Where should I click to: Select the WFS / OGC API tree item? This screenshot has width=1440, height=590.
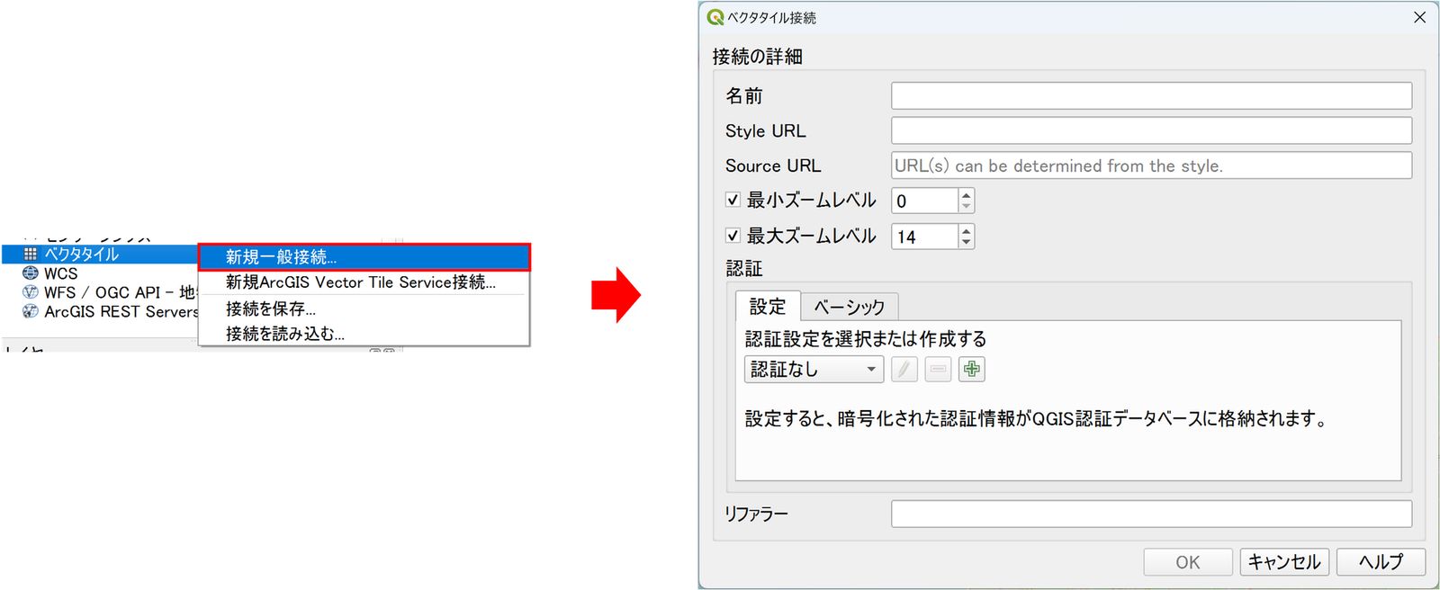(x=119, y=292)
